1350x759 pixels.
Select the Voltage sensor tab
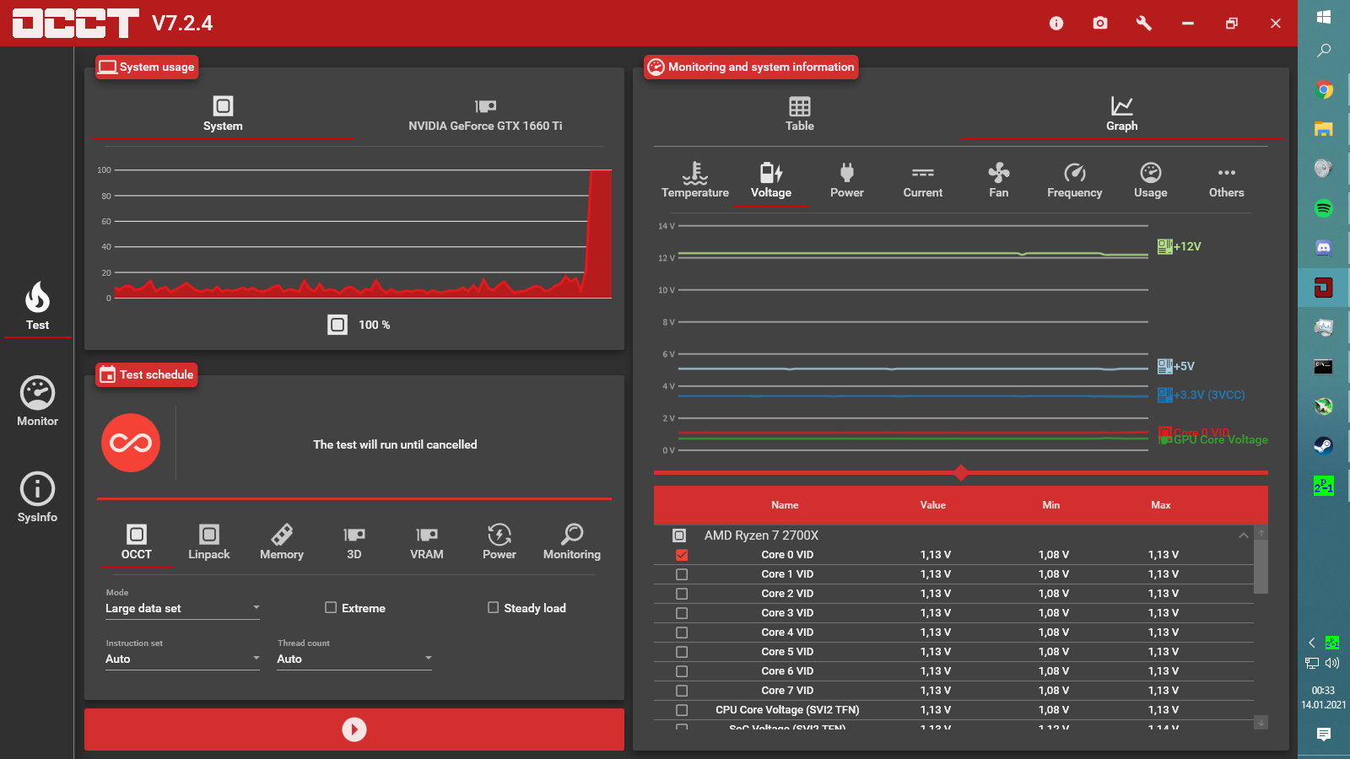pos(771,180)
